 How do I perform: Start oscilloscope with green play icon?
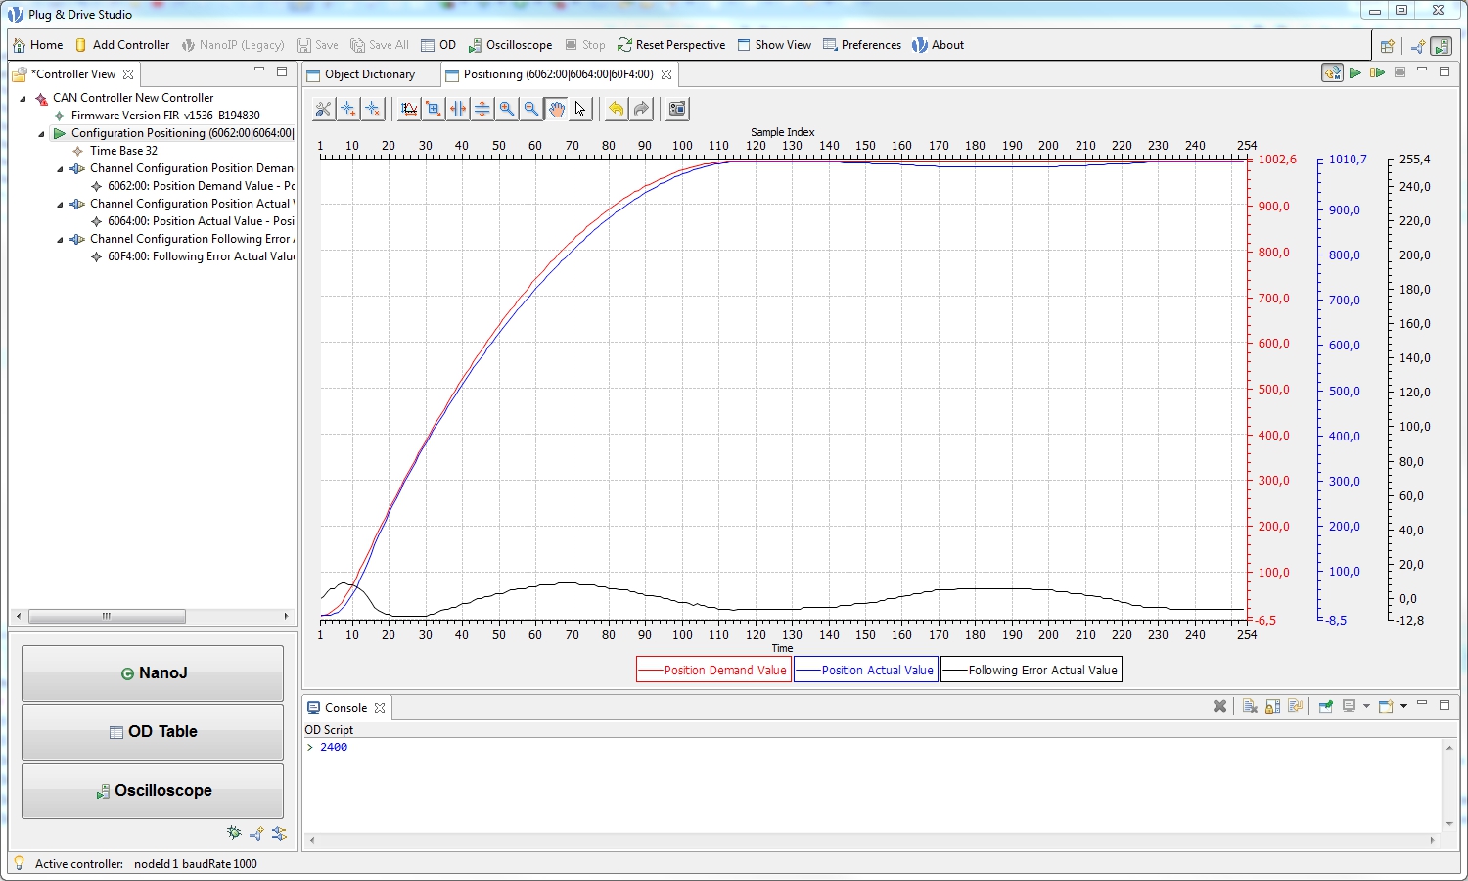coord(1355,73)
